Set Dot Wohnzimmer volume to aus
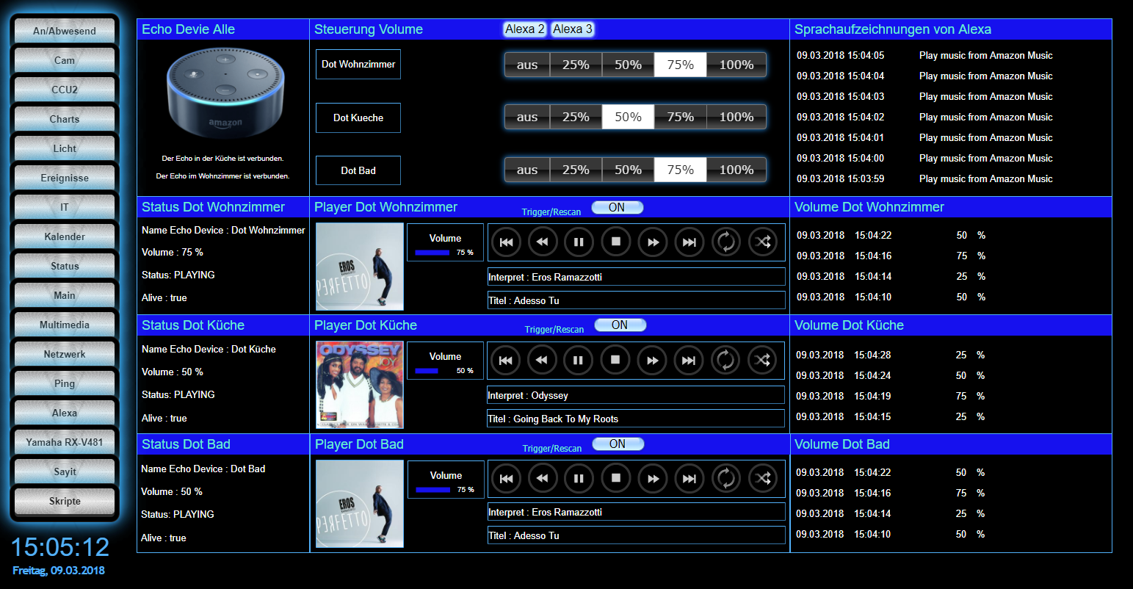The image size is (1133, 589). pyautogui.click(x=527, y=65)
